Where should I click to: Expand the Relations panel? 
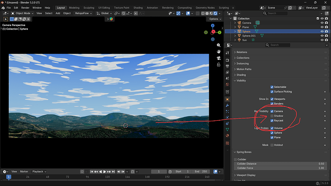pyautogui.click(x=242, y=52)
